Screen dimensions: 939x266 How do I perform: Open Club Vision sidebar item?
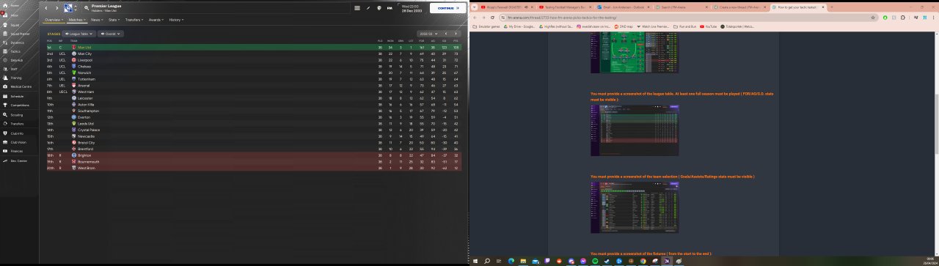click(x=18, y=142)
